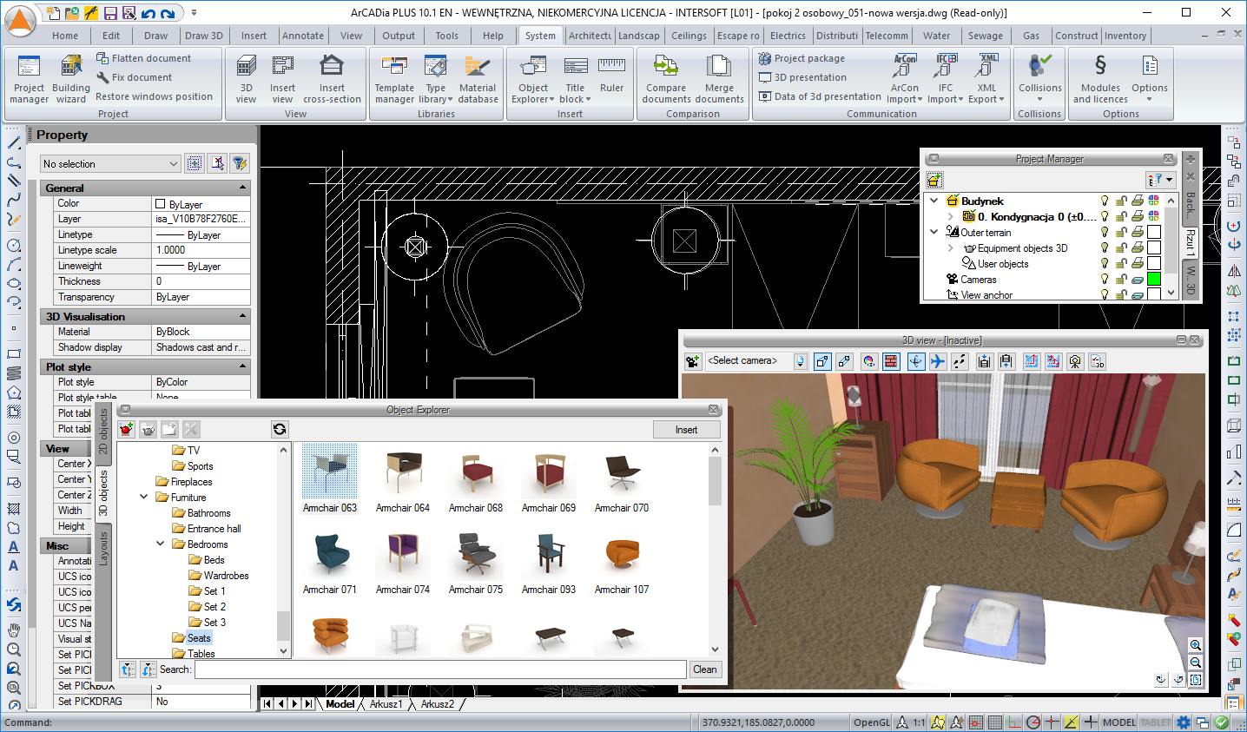The width and height of the screenshot is (1247, 732).
Task: Open the 3D view
Action: 247,78
